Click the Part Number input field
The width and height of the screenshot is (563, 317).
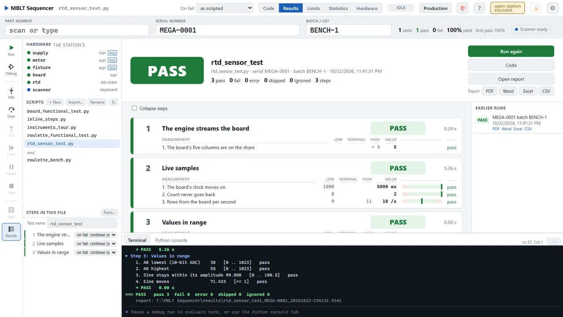point(77,30)
